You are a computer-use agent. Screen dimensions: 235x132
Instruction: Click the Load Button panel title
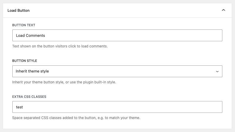19,11
